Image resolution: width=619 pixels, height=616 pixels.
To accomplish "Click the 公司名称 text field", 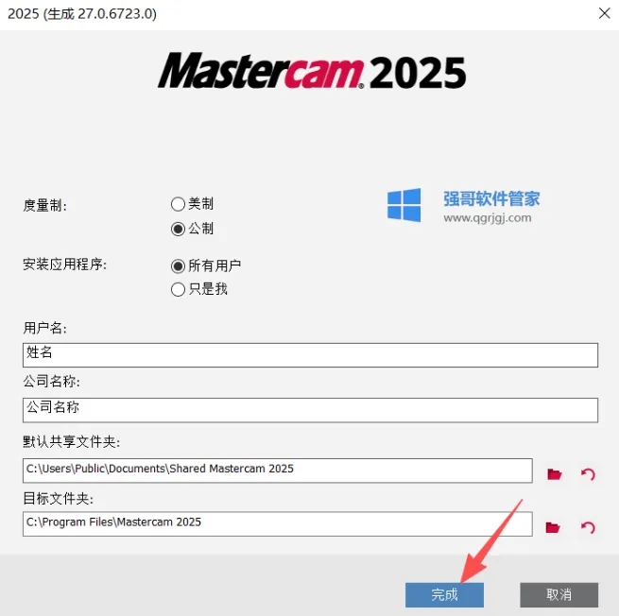I will pos(310,410).
